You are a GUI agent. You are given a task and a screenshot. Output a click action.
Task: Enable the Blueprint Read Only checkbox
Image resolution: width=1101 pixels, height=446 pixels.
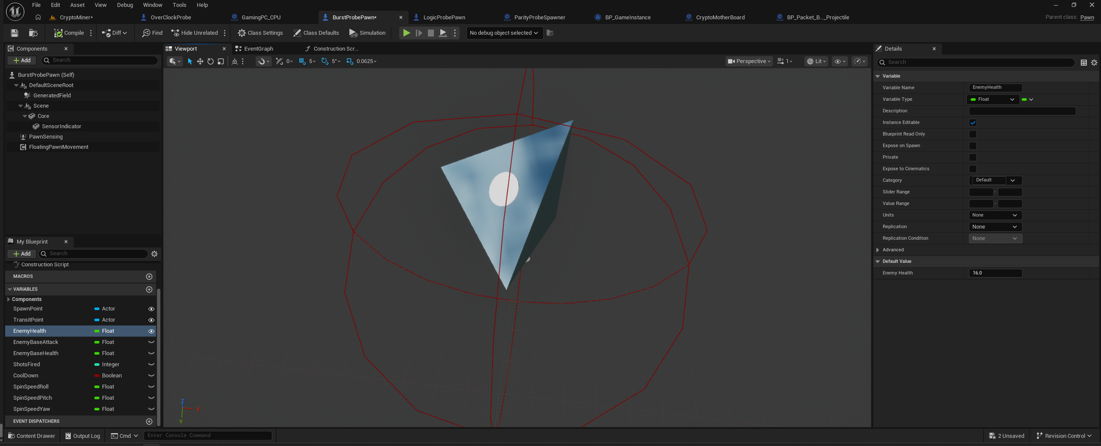[973, 134]
